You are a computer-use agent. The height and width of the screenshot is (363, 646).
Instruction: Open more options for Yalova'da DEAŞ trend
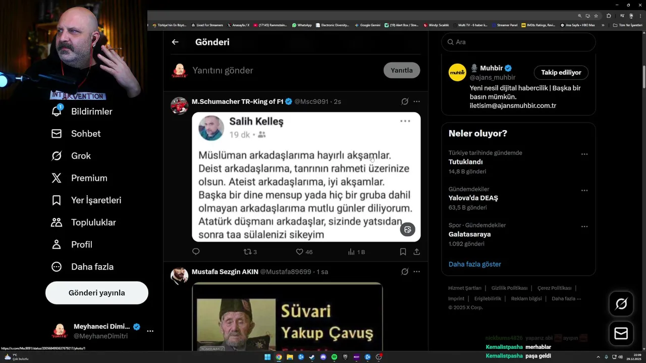[584, 190]
